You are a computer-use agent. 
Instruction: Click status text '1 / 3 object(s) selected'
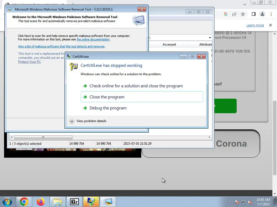25,144
